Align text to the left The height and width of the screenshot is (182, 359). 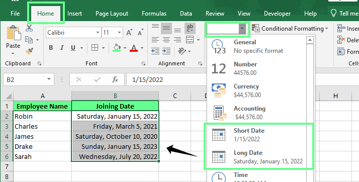[x=155, y=40]
